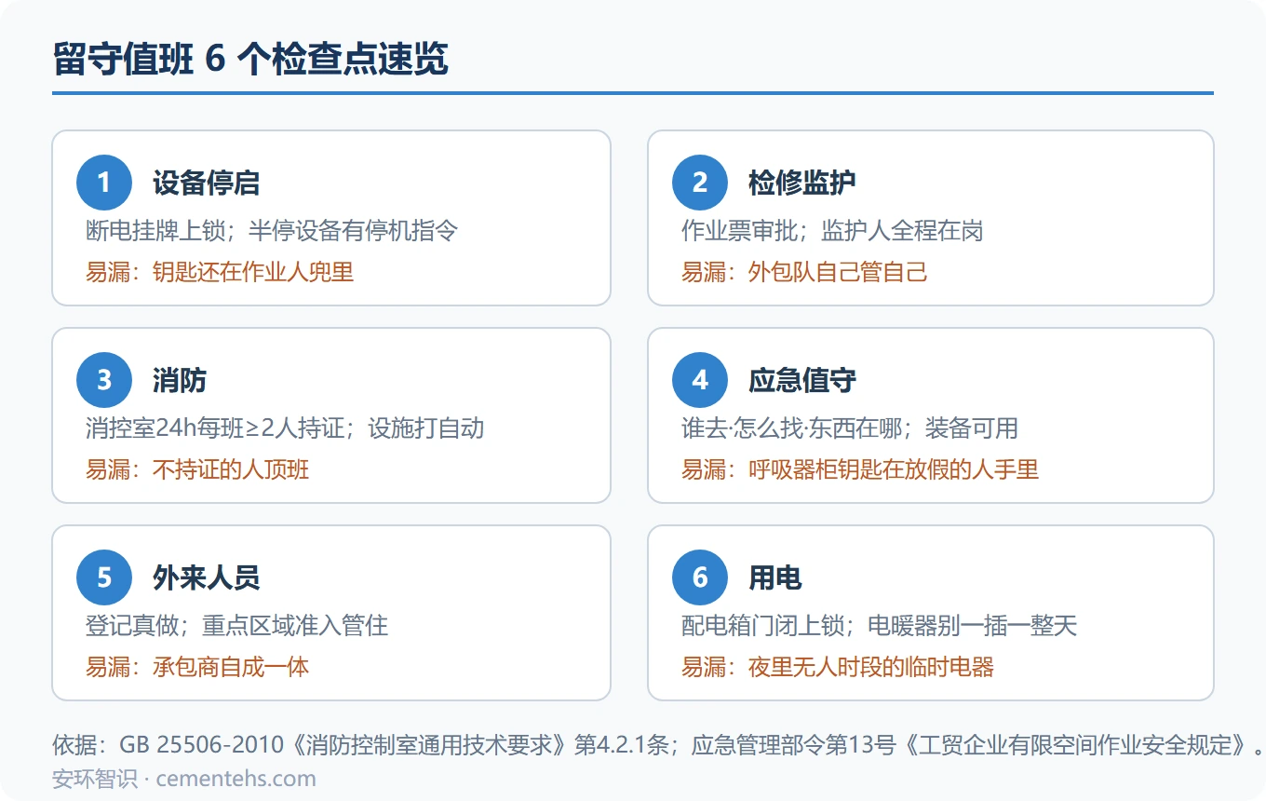Click the warning 易漏：钥匙还在作业人兜里
The image size is (1266, 801).
point(220,272)
